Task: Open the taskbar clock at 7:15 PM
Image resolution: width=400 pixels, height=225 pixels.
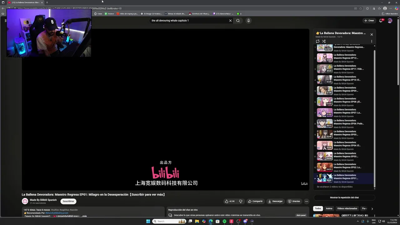Action: coord(392,221)
